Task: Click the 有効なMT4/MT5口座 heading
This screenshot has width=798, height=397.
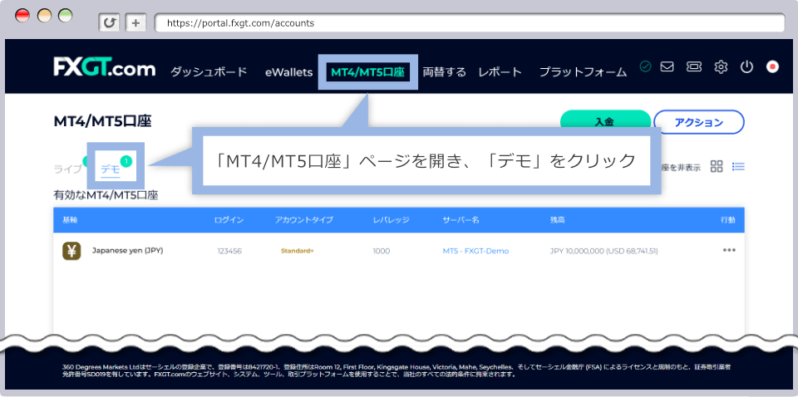Action: click(106, 195)
